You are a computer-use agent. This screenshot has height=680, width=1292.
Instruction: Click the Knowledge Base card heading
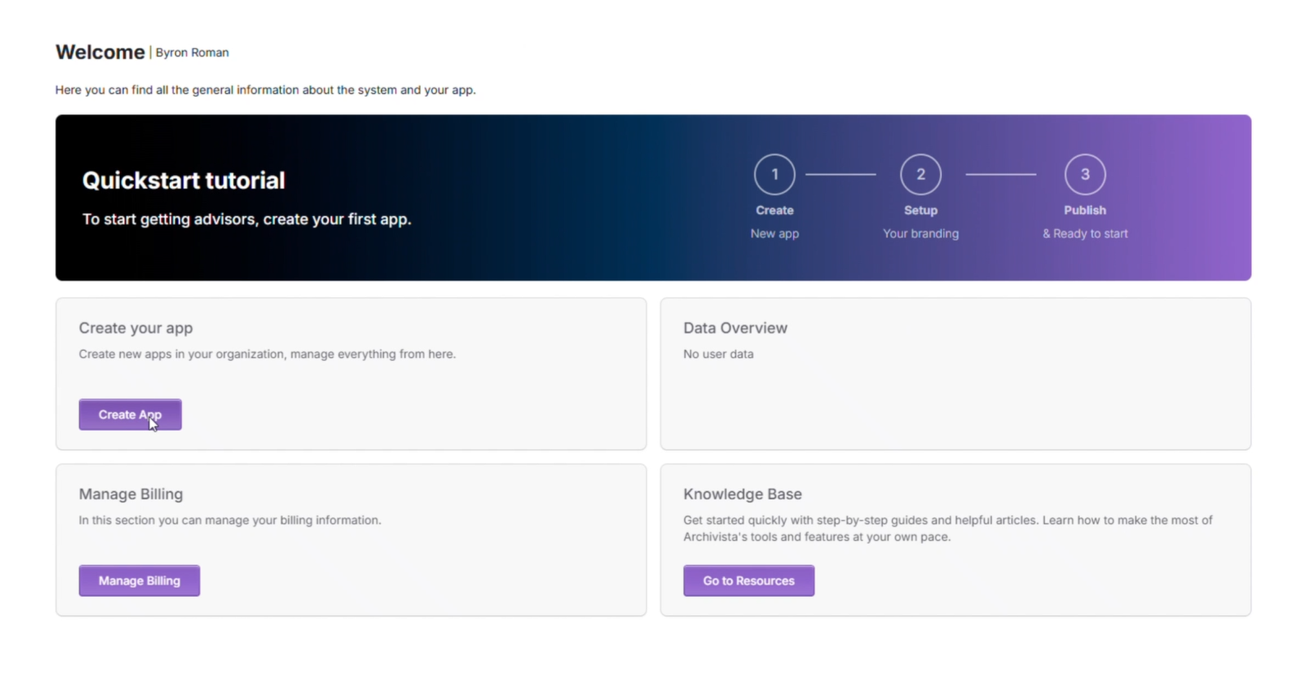[742, 494]
